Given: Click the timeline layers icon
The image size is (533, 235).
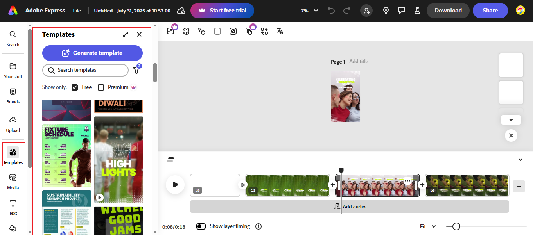Looking at the screenshot, I should coord(170,159).
